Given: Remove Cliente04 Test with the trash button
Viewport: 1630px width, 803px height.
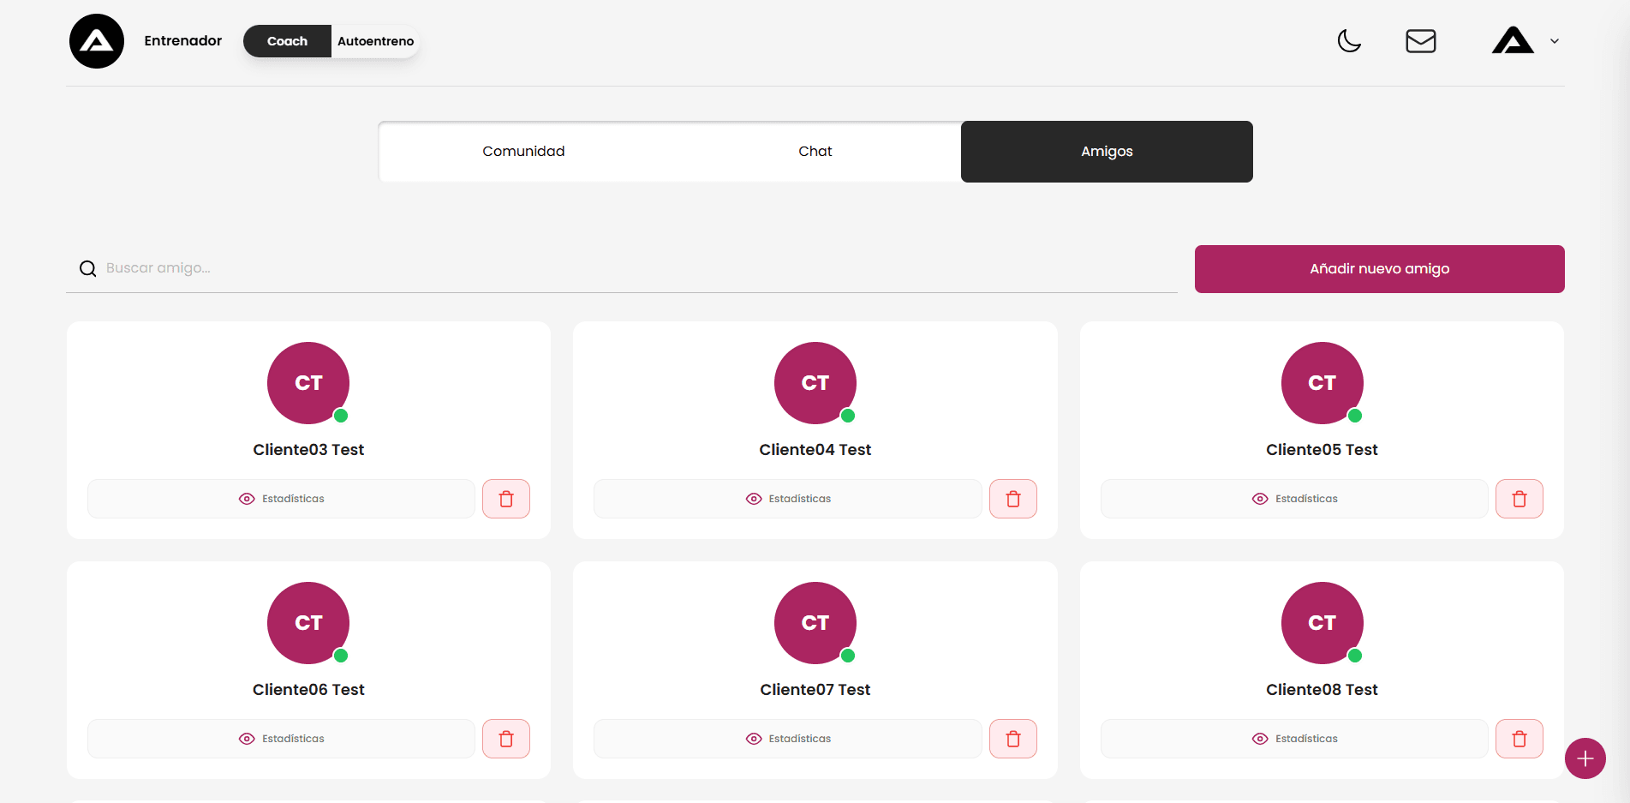Looking at the screenshot, I should (x=1012, y=499).
